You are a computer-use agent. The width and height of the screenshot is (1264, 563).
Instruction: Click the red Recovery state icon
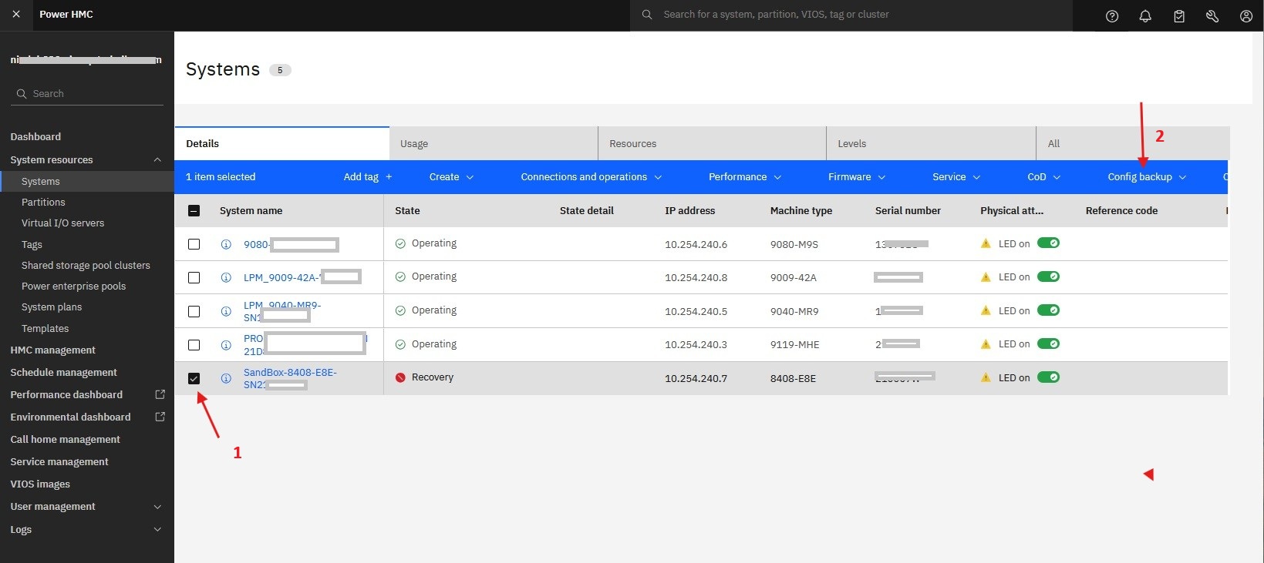pyautogui.click(x=400, y=377)
